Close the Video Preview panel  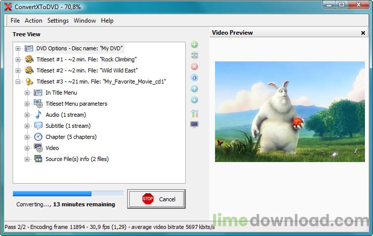point(363,33)
